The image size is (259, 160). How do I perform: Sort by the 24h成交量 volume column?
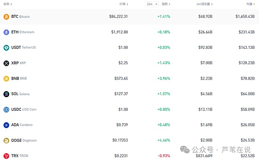click(x=205, y=4)
